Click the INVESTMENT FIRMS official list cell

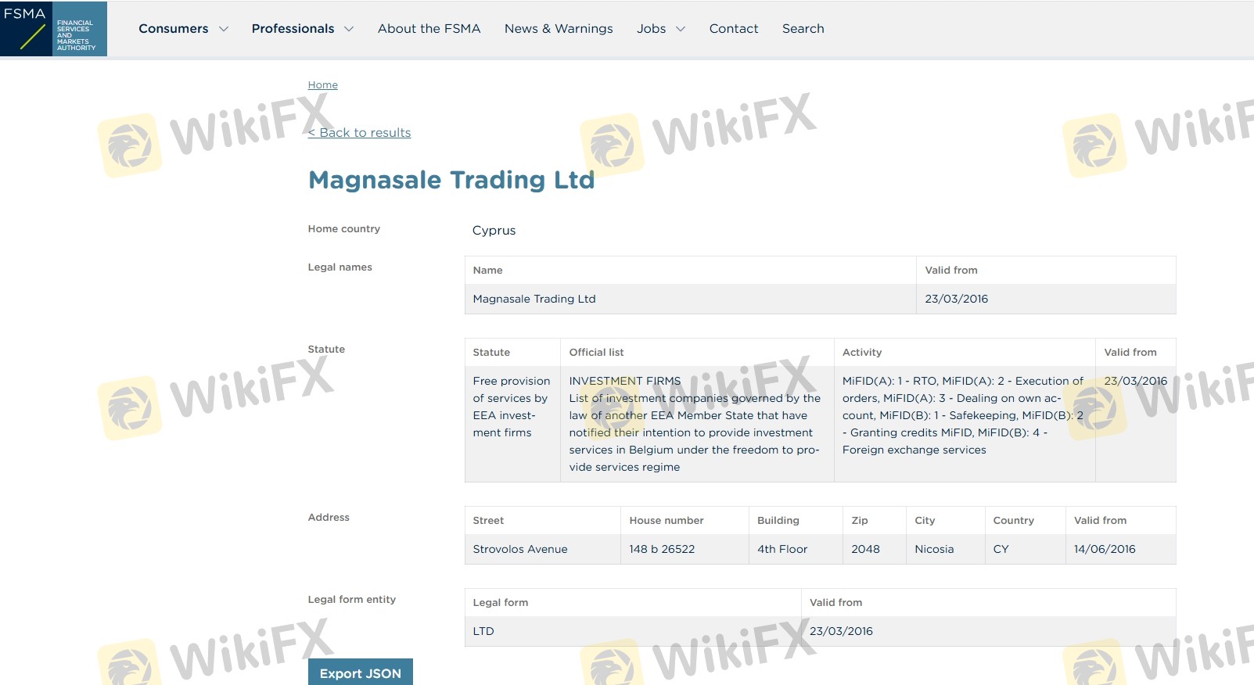tap(697, 424)
